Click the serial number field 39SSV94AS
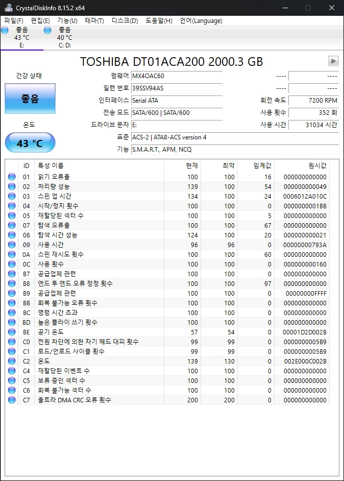 click(x=177, y=88)
